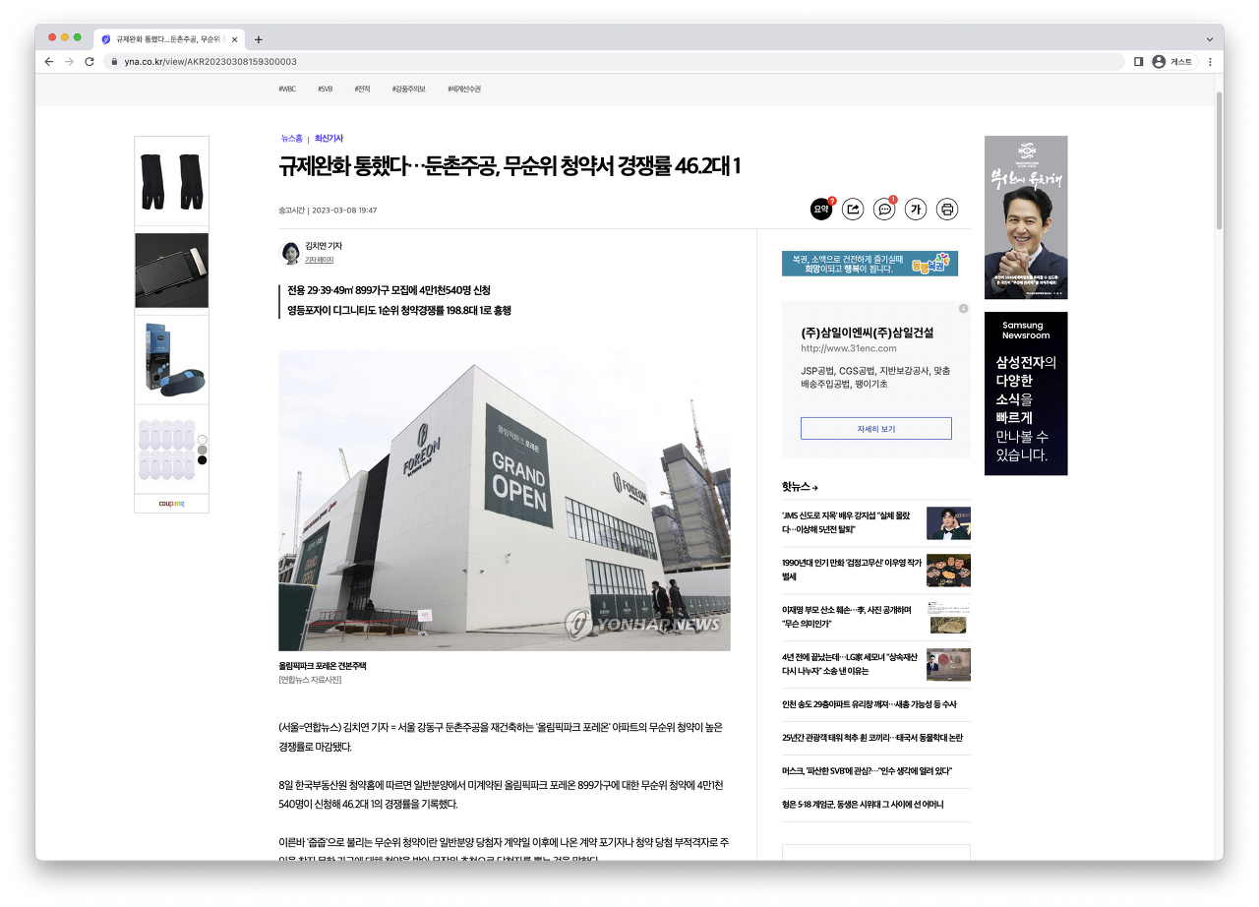The height and width of the screenshot is (907, 1259).
Task: Go to 뉴스홈 breadcrumb
Action: pos(291,139)
